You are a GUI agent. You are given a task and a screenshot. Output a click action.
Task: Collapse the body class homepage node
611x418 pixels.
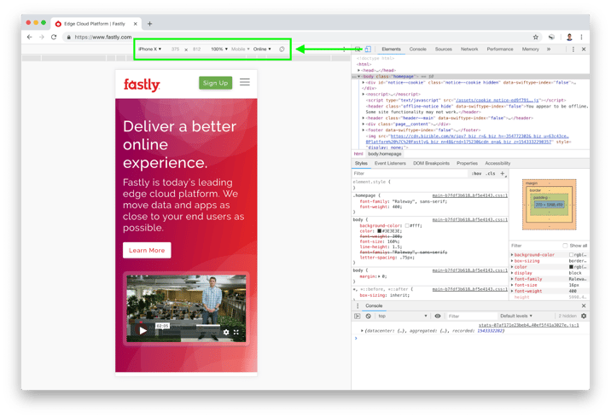tap(359, 77)
